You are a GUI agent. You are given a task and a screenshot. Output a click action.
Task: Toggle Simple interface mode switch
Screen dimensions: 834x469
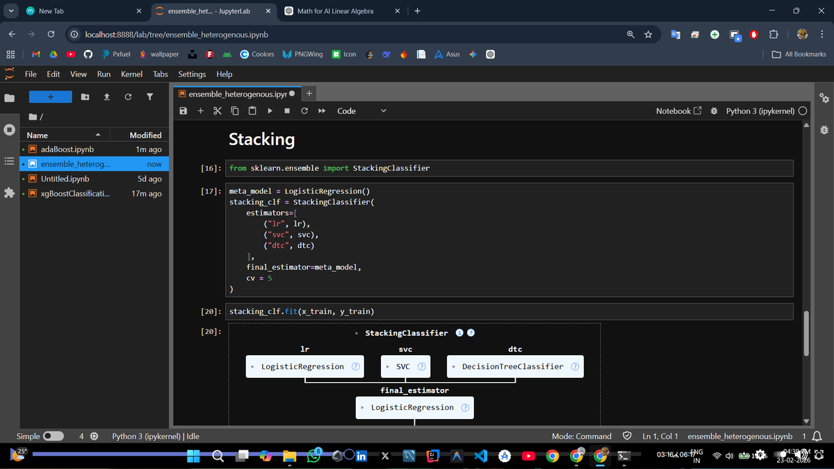click(54, 436)
